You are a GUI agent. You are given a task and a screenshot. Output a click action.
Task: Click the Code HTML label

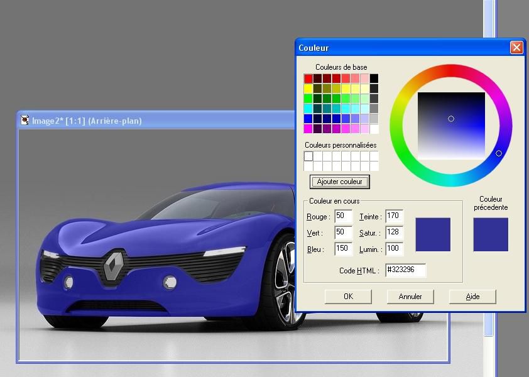[x=359, y=271]
